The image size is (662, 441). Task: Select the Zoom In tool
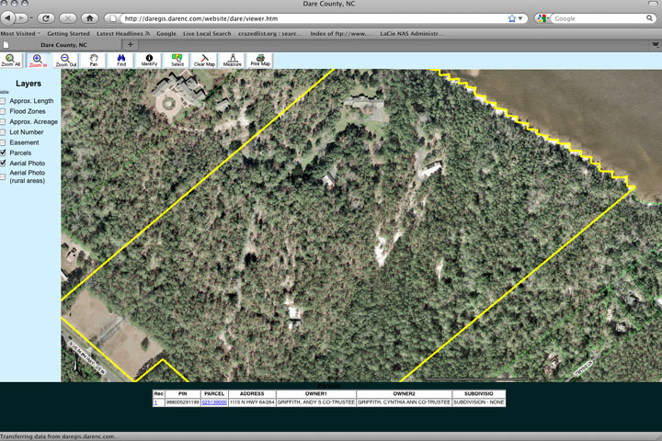38,61
